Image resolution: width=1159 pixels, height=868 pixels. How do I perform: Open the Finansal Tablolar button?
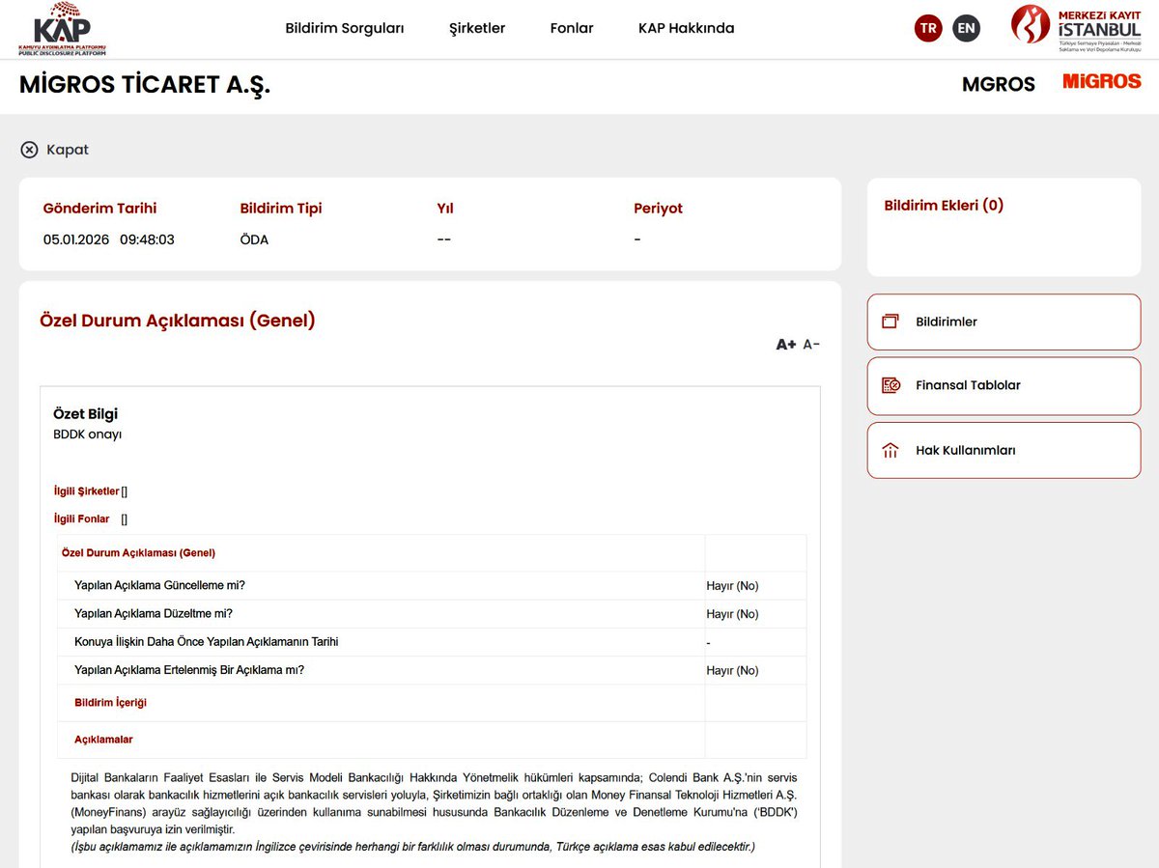pyautogui.click(x=1004, y=385)
